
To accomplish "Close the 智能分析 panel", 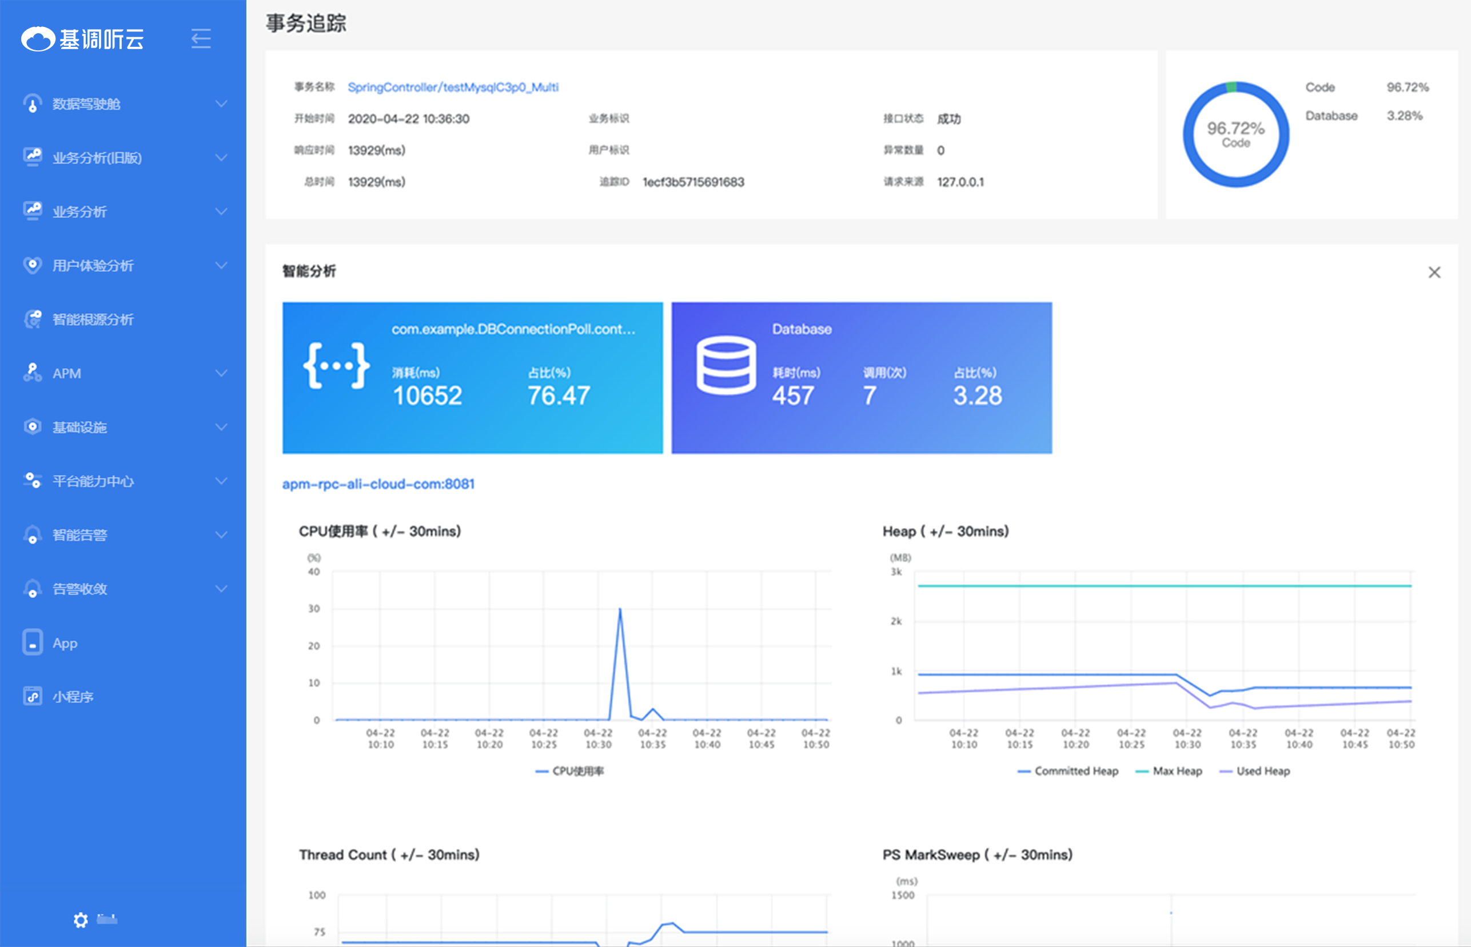I will [1434, 273].
